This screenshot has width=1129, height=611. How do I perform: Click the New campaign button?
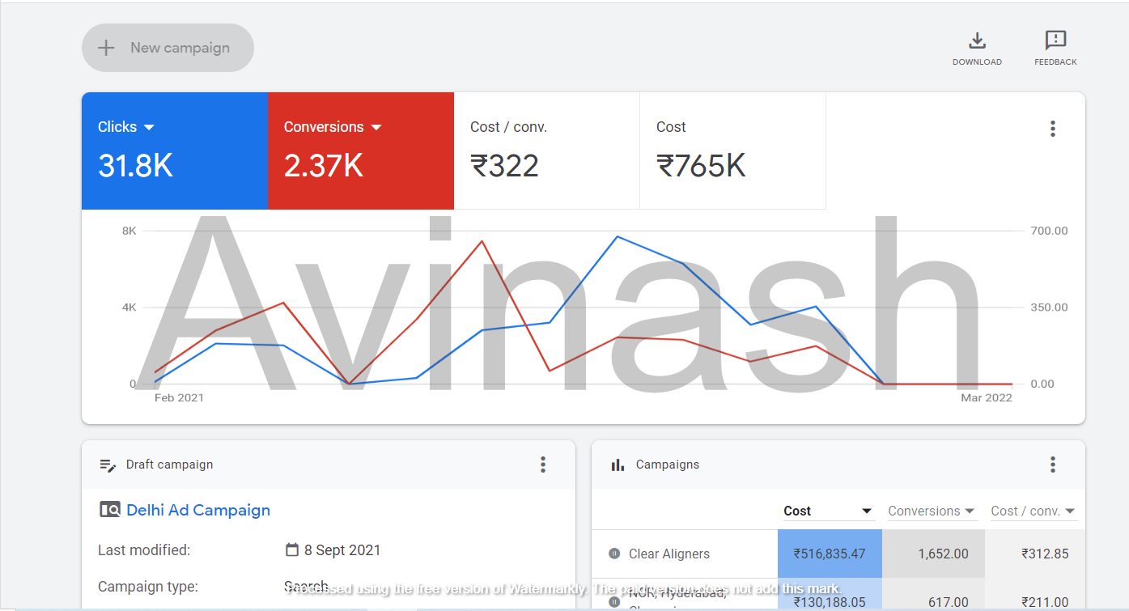point(168,48)
